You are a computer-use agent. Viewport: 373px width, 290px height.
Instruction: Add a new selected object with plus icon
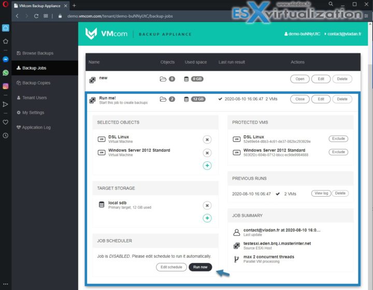207,165
